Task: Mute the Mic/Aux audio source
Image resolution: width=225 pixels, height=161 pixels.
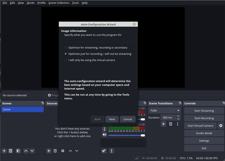Action: (104, 135)
